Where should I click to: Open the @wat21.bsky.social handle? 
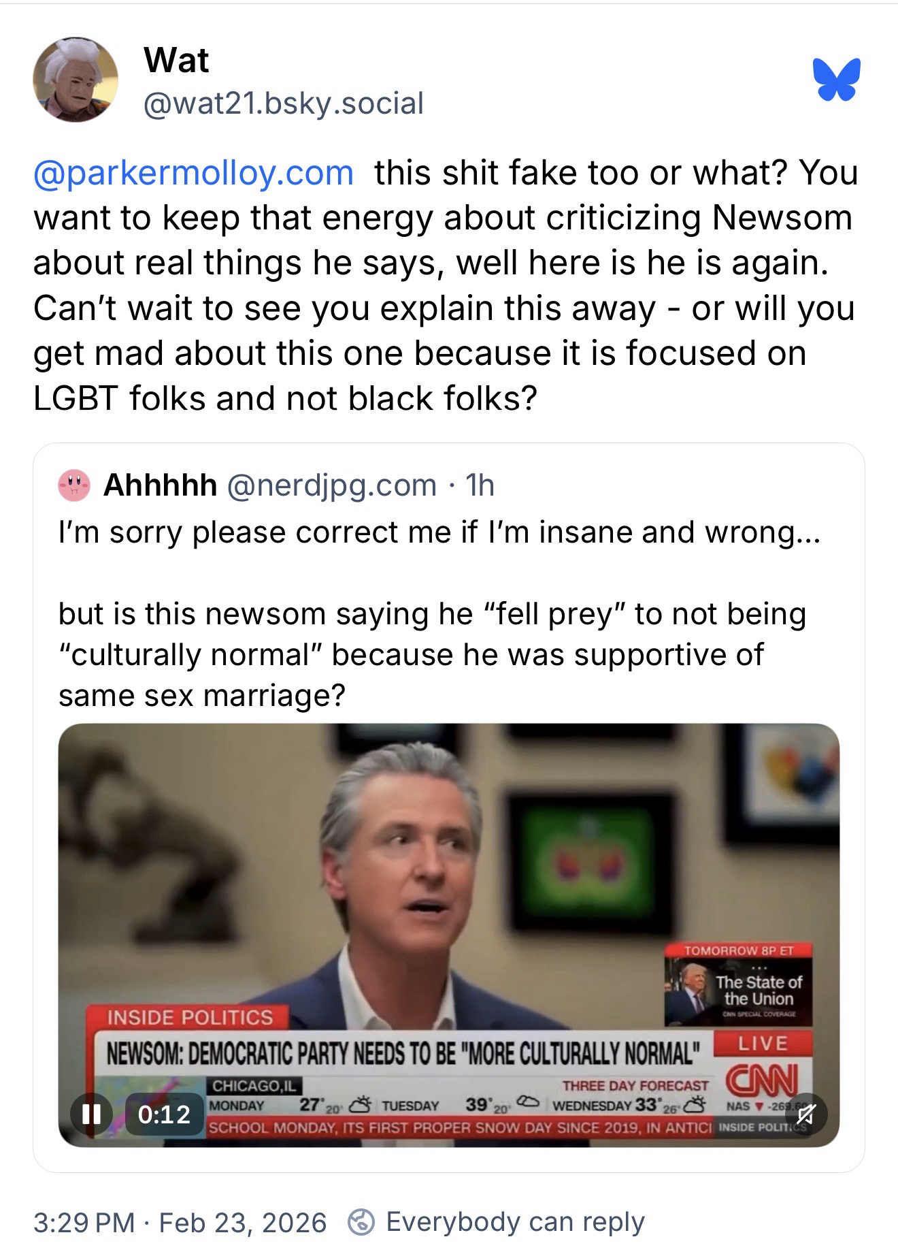click(x=283, y=103)
